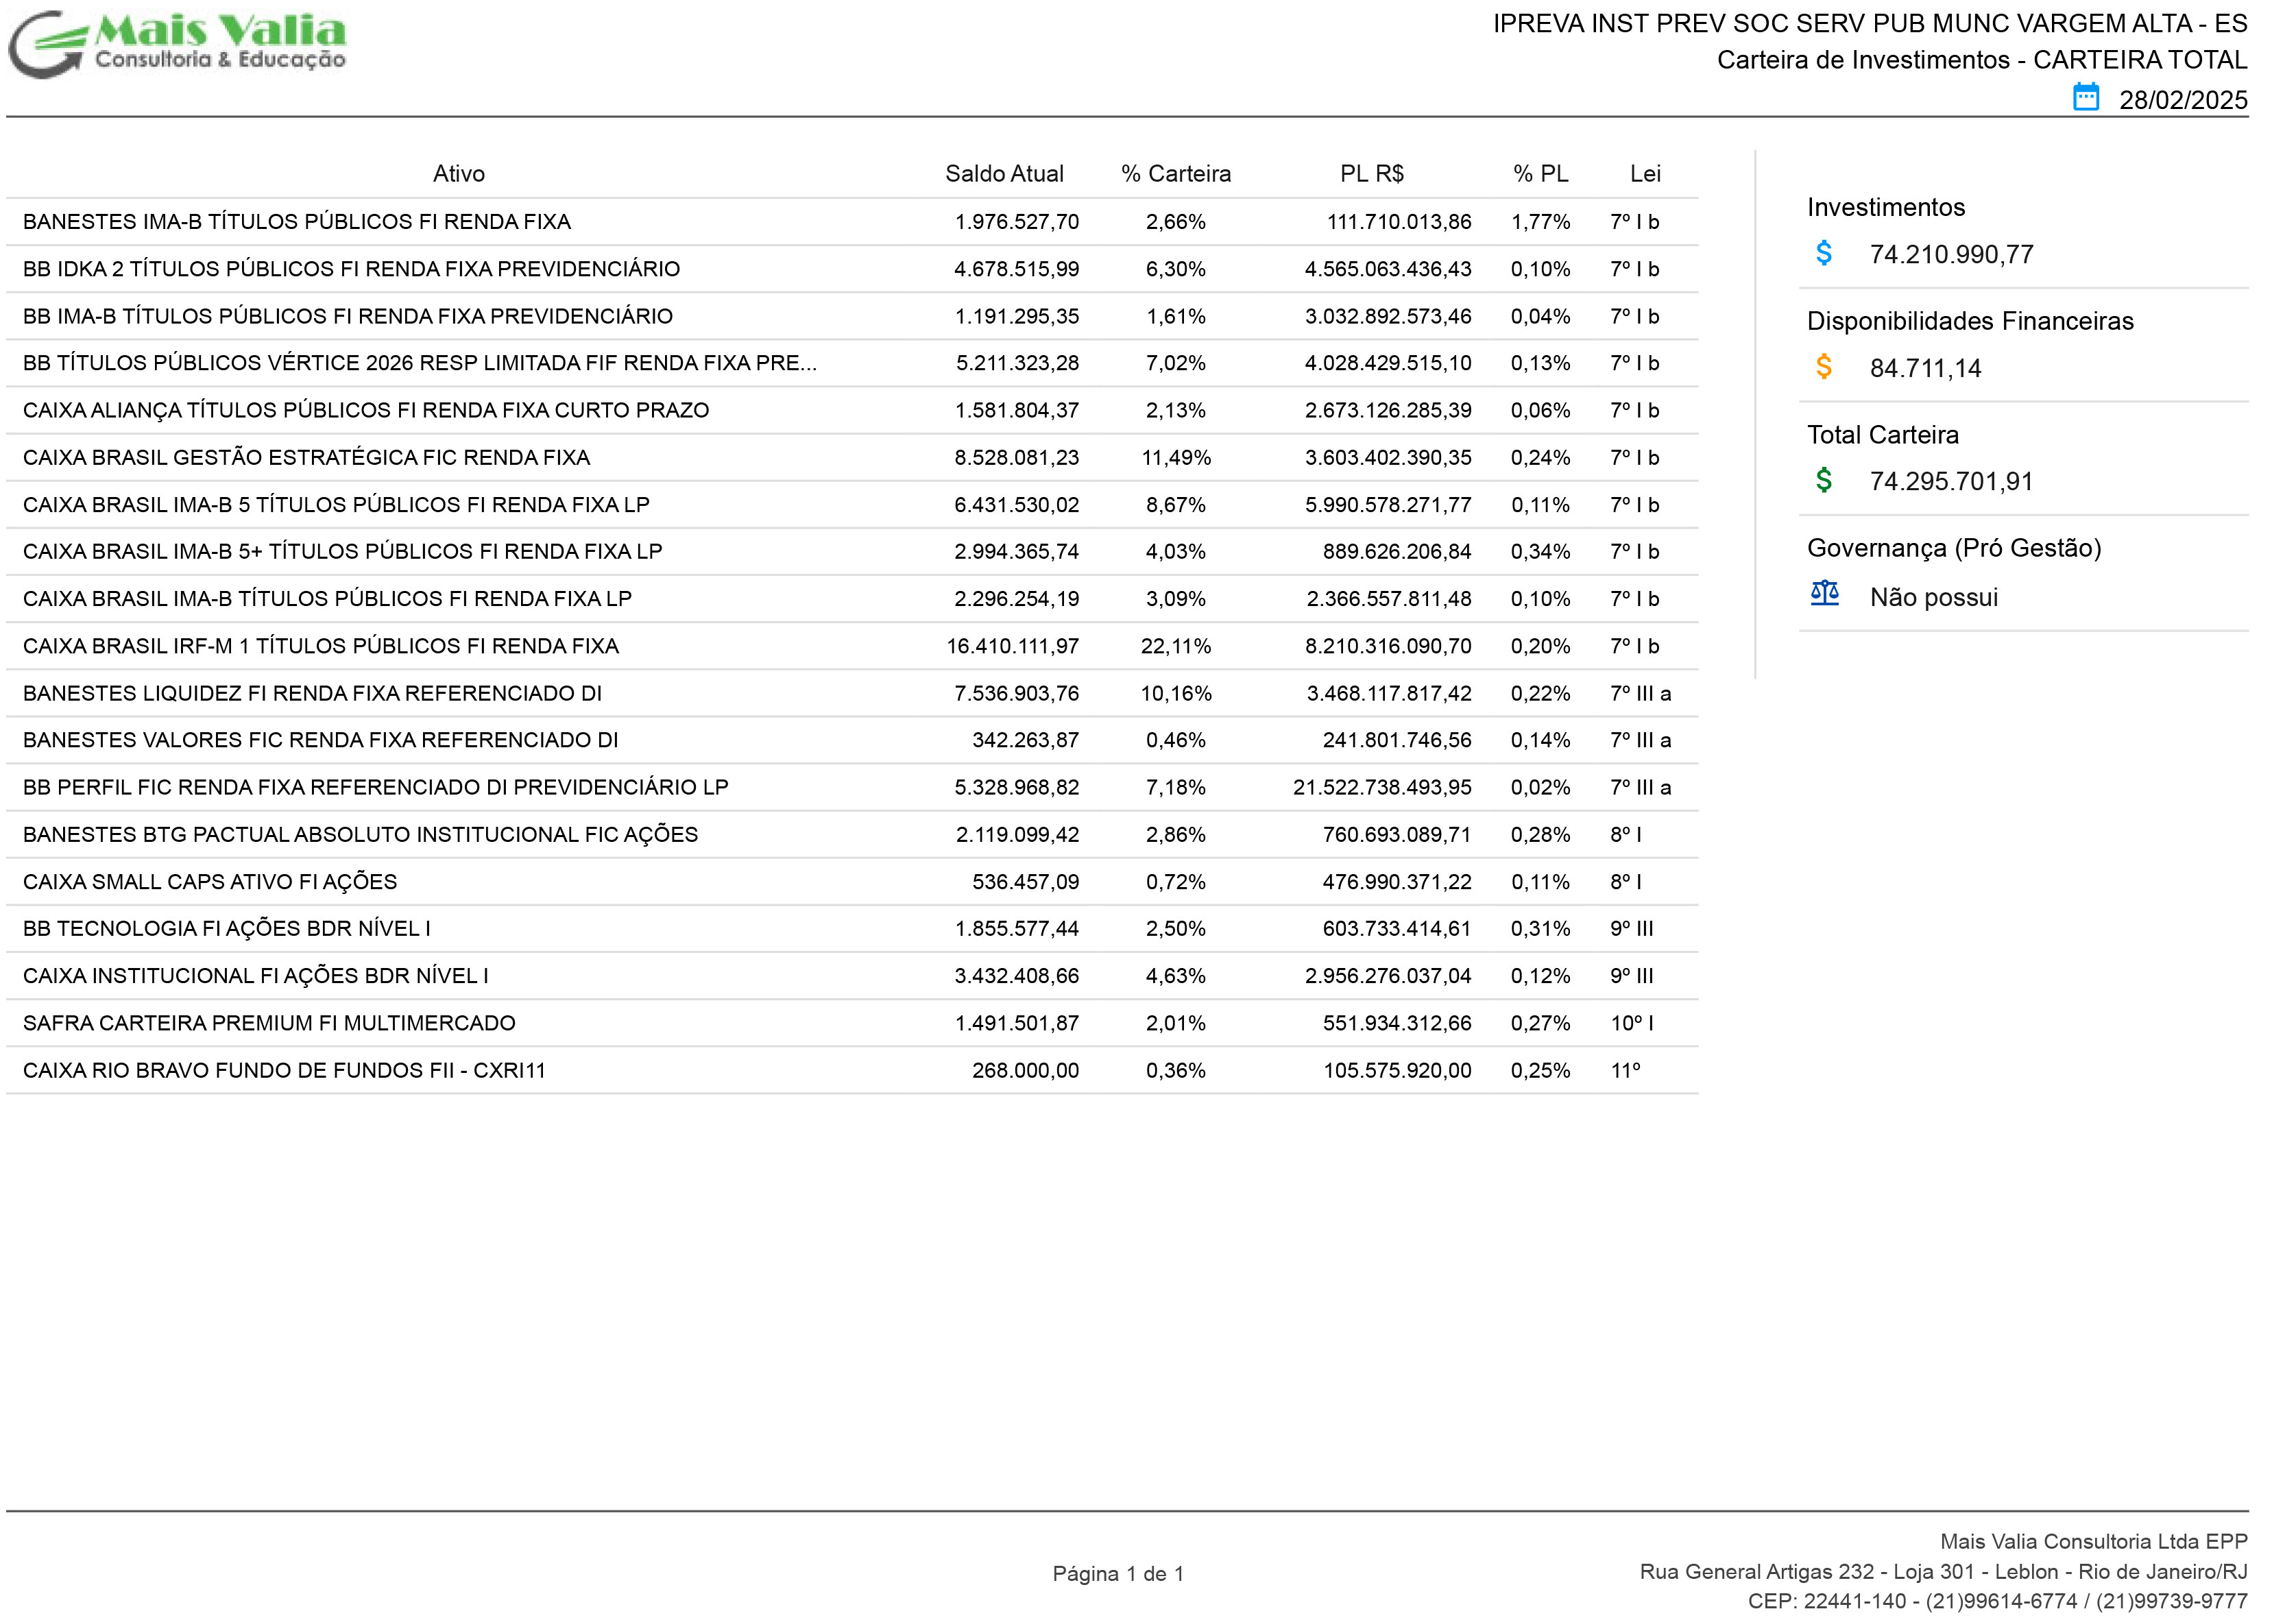The height and width of the screenshot is (1620, 2296).
Task: Click saldo 3.432.408,66
Action: pos(1017,976)
